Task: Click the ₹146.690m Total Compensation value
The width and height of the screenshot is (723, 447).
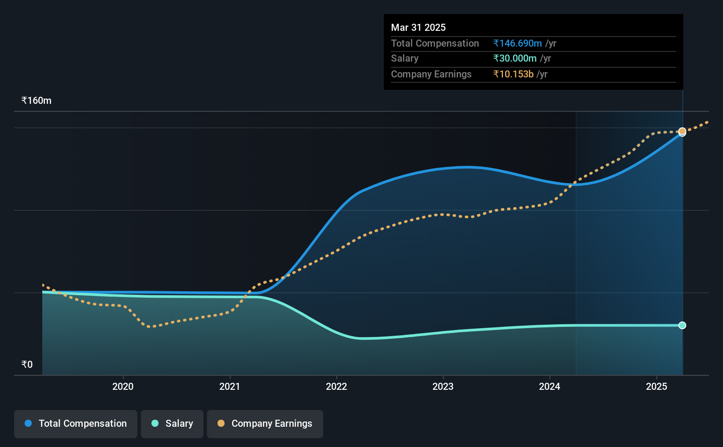Action: tap(517, 43)
